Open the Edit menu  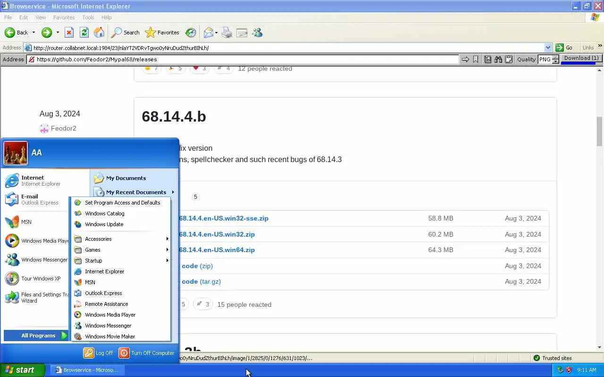[x=24, y=17]
